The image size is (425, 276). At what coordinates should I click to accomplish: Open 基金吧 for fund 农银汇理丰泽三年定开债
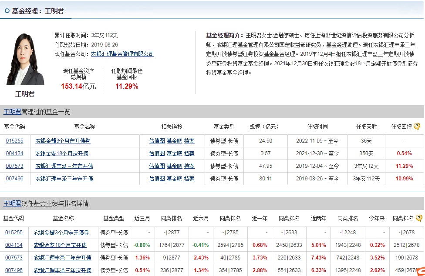[174, 179]
